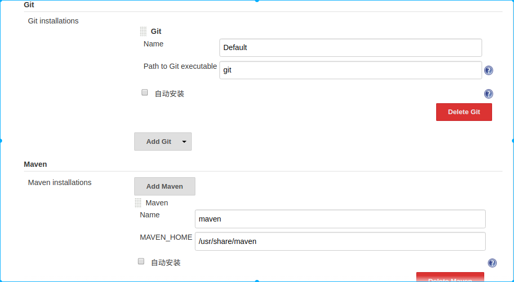The width and height of the screenshot is (514, 282).
Task: Click the Git section heading at top
Action: (x=29, y=5)
